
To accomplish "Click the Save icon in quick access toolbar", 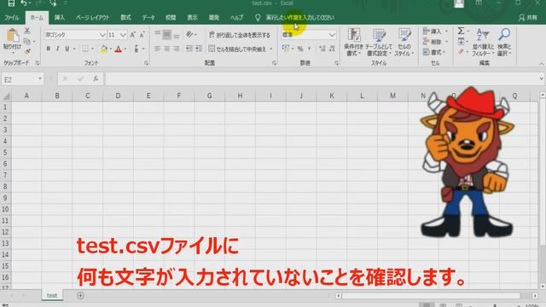I will [11, 3].
